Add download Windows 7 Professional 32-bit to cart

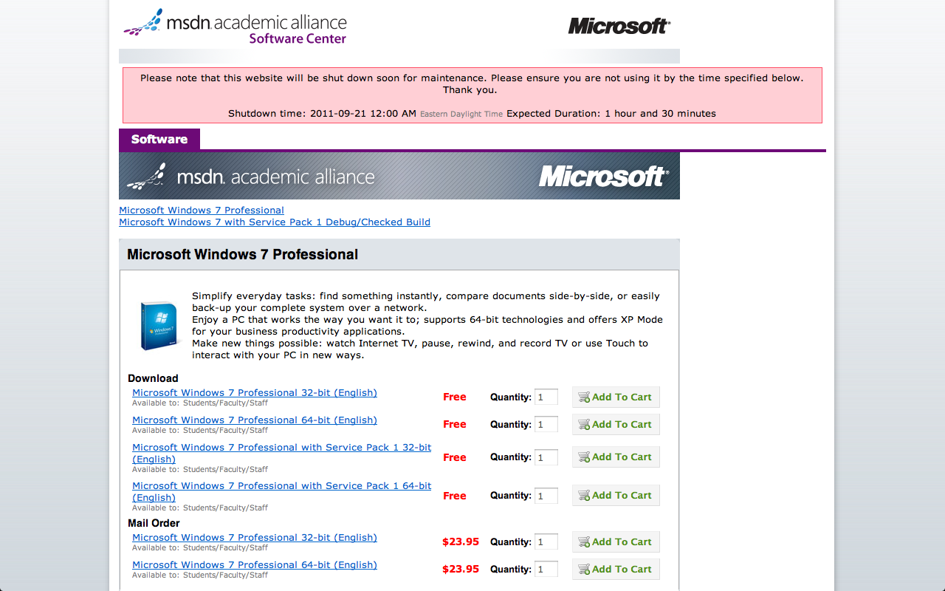point(616,397)
